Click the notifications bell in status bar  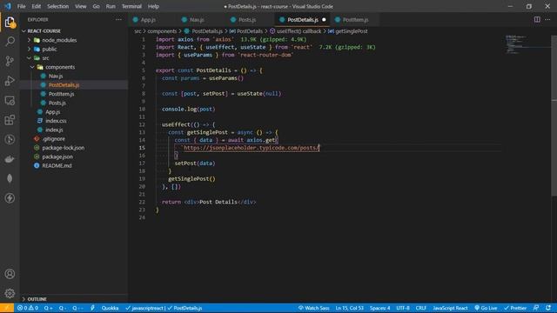[x=548, y=308]
